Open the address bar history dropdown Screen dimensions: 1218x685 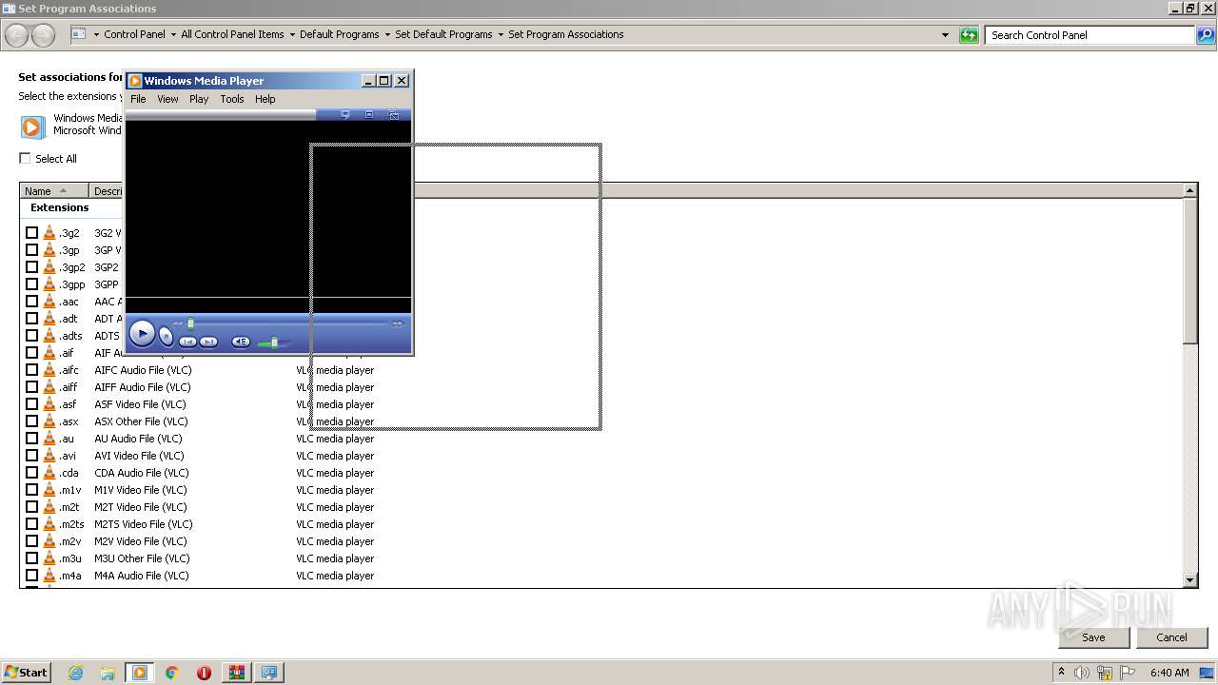(945, 35)
